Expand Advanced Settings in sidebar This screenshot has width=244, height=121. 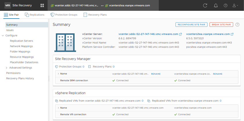pyautogui.click(x=7, y=68)
